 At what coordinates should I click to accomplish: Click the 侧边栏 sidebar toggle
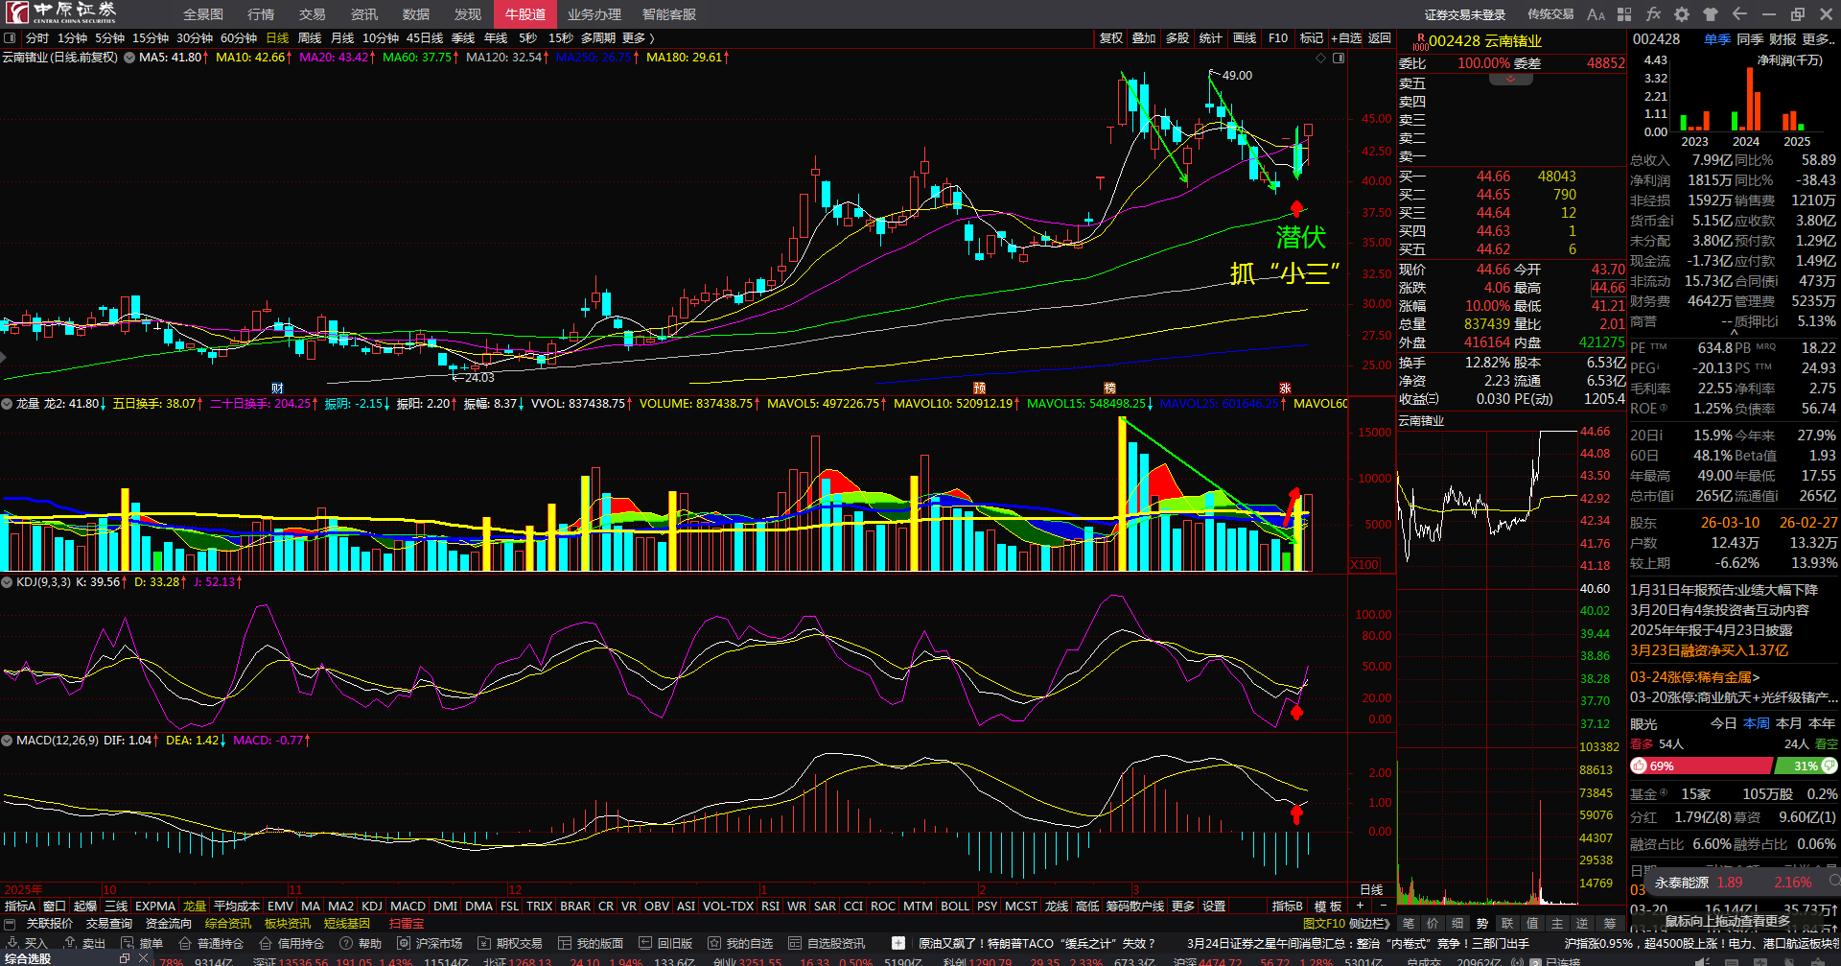pyautogui.click(x=1370, y=924)
